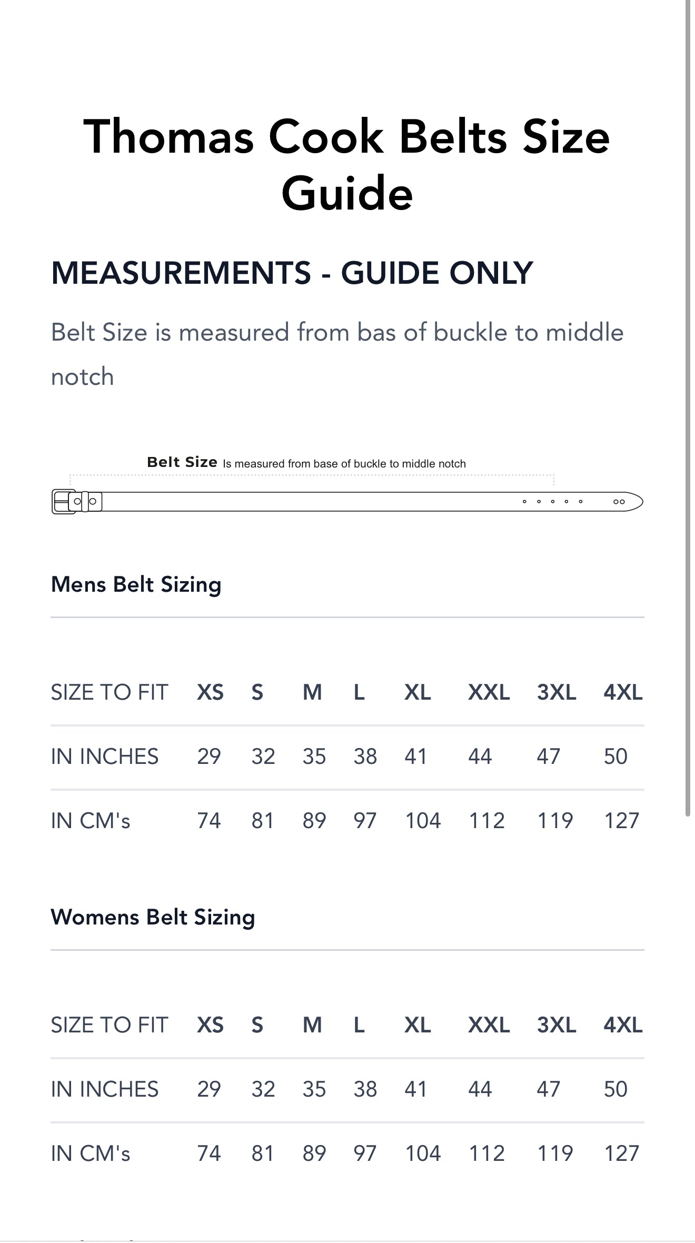This screenshot has width=695, height=1243.
Task: Click the 'IN INCHES' row label in Mens table
Action: (104, 757)
